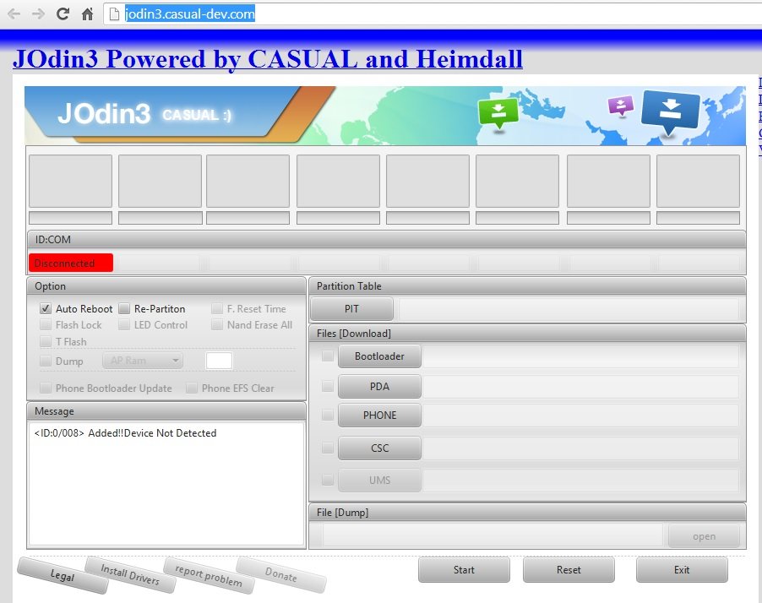Click the PHONE file button
Viewport: 762px width, 603px height.
(379, 416)
